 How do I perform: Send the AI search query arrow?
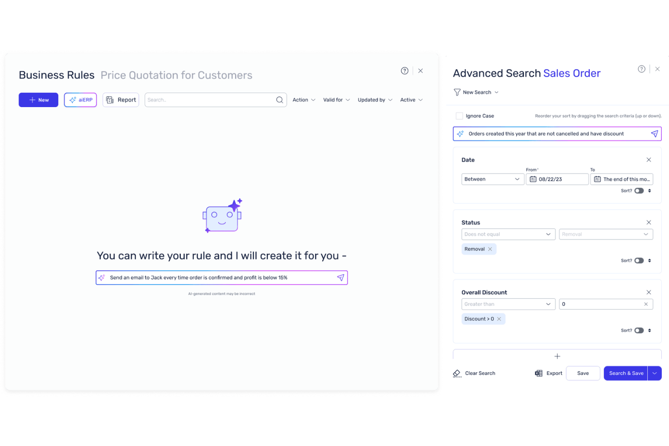pos(654,133)
